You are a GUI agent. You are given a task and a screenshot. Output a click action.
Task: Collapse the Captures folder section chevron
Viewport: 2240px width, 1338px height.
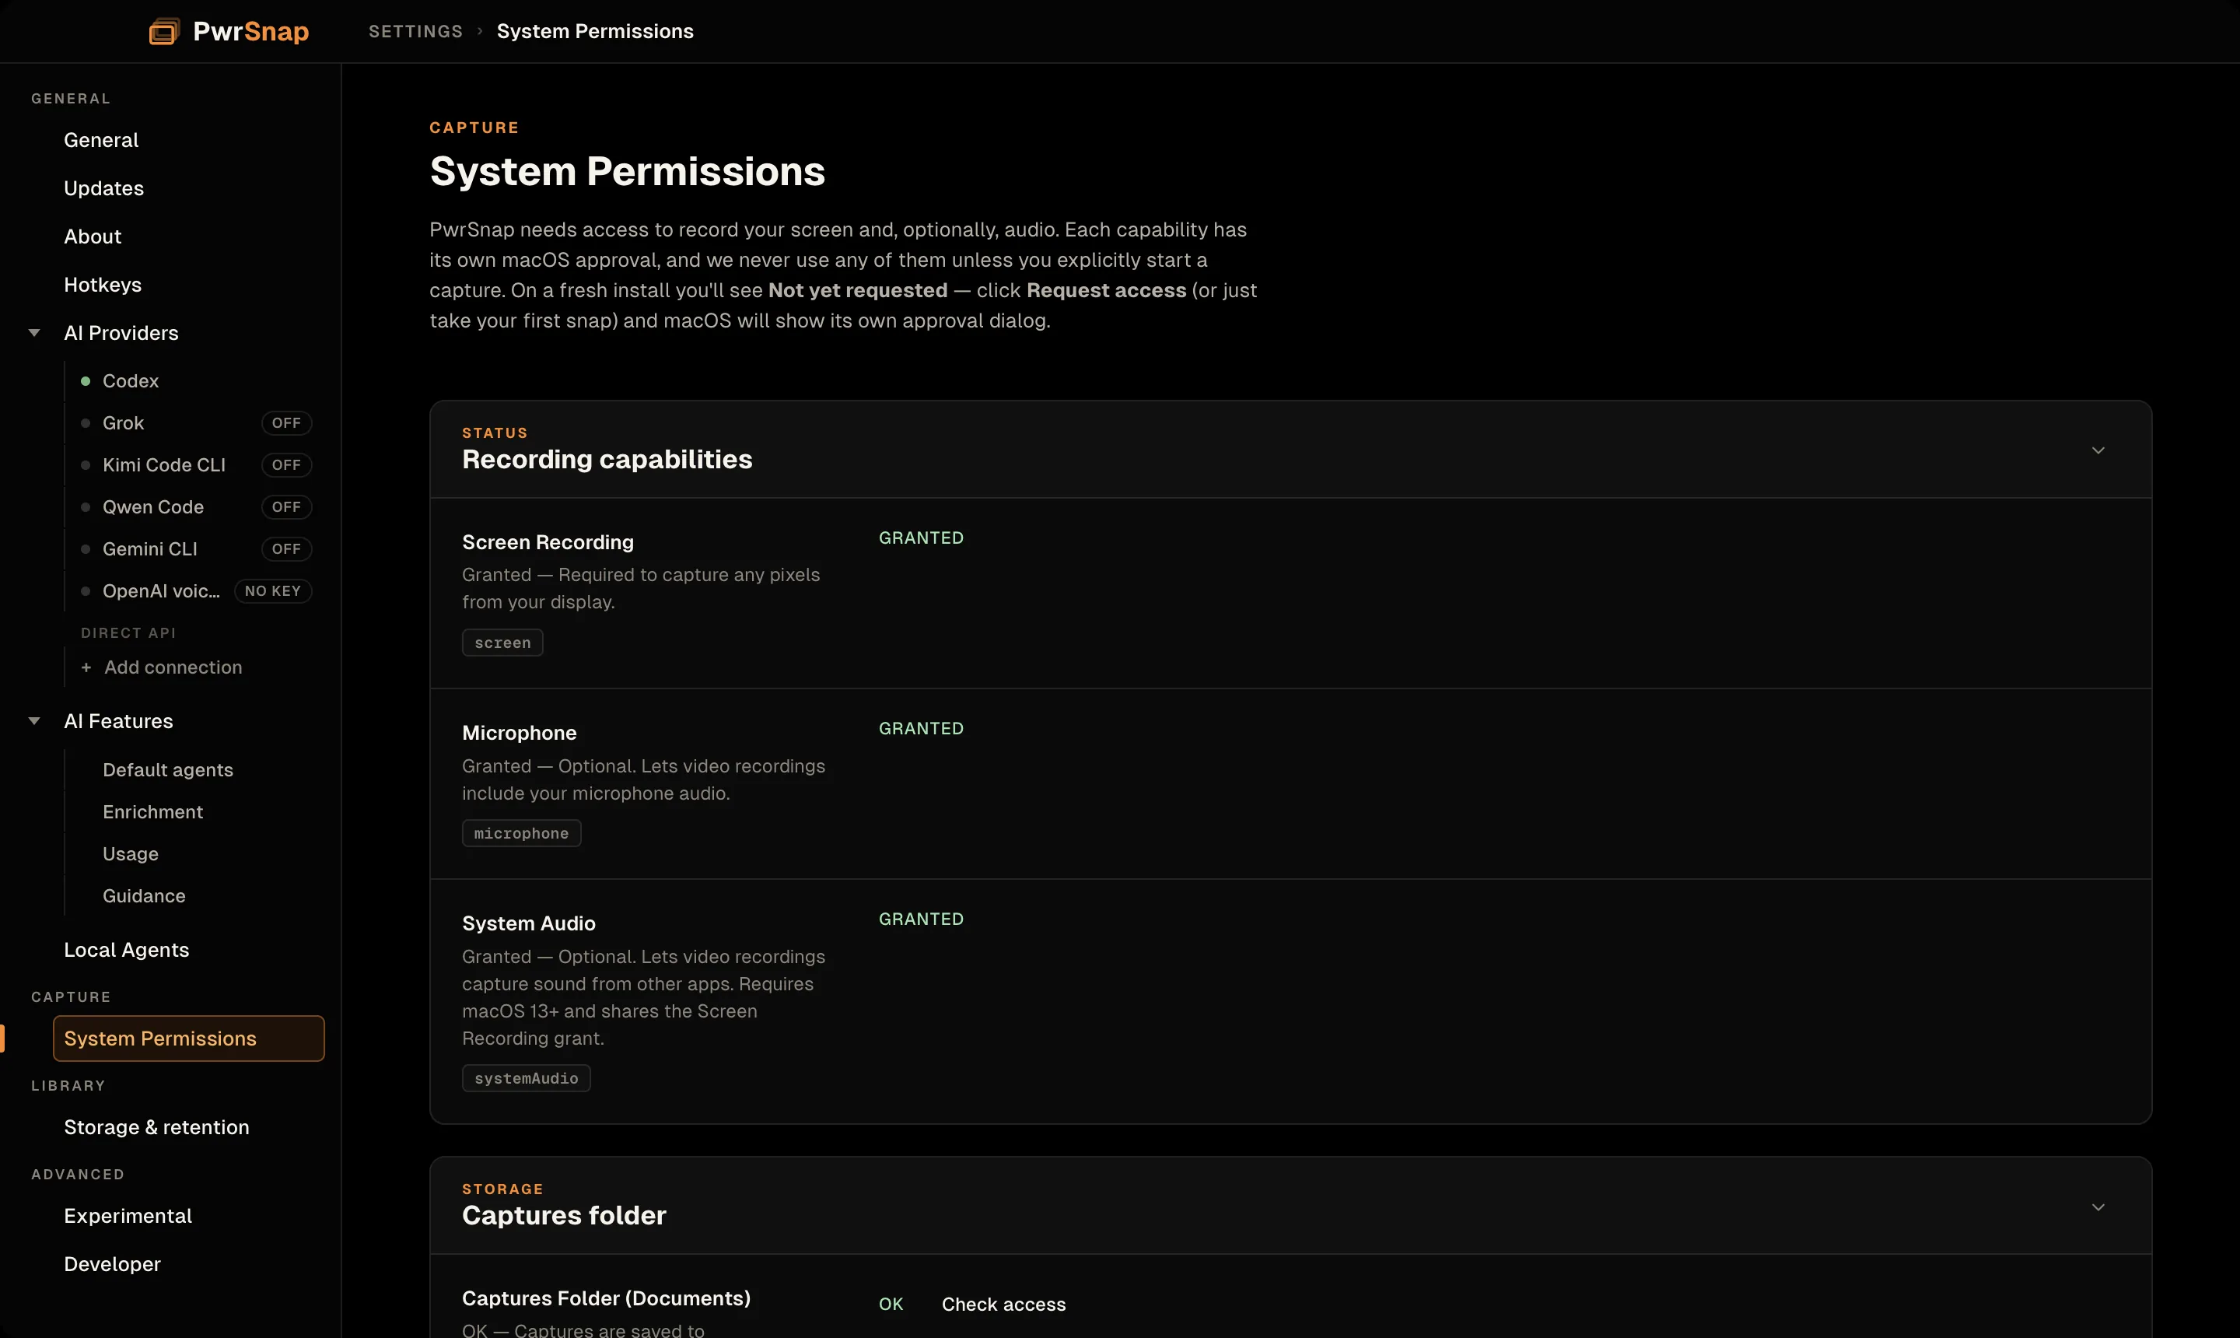[2098, 1207]
